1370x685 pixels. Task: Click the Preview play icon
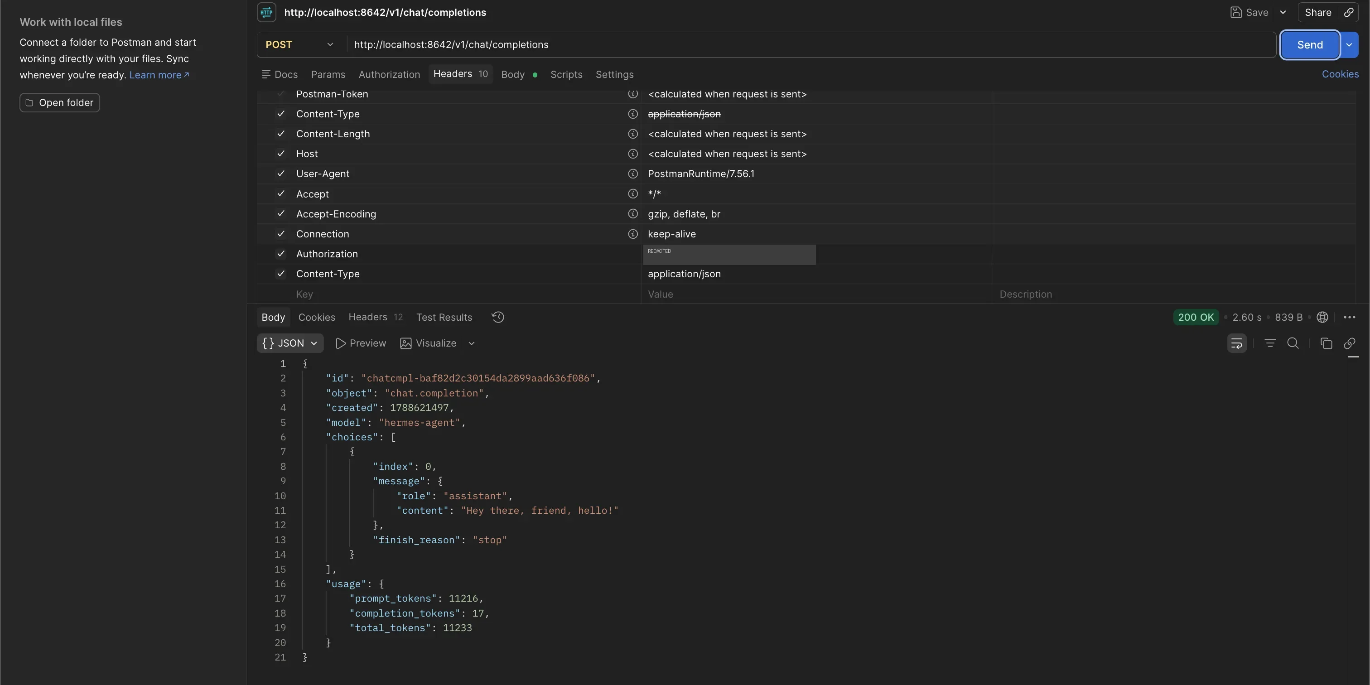click(x=340, y=343)
